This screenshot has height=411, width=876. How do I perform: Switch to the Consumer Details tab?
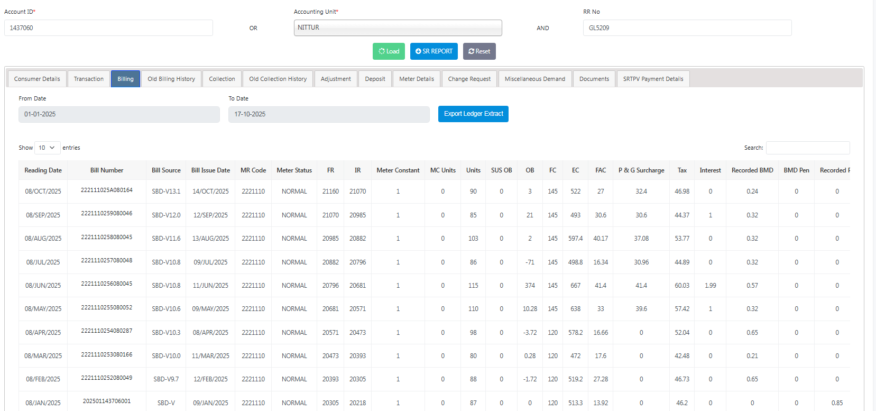pyautogui.click(x=37, y=79)
